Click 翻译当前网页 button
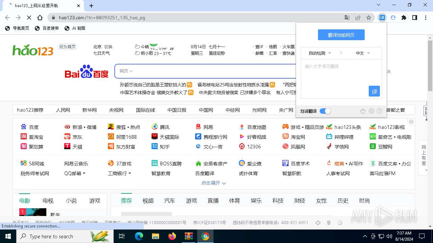This screenshot has width=433, height=243. (x=341, y=35)
